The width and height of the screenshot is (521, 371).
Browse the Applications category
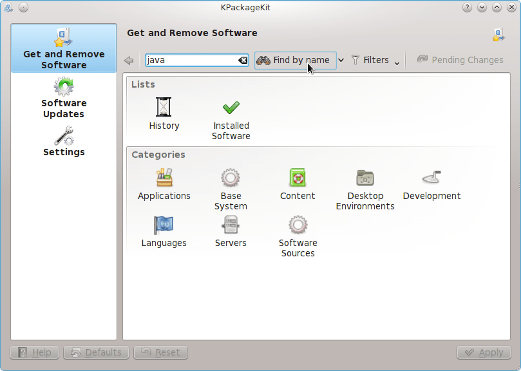[x=164, y=184]
